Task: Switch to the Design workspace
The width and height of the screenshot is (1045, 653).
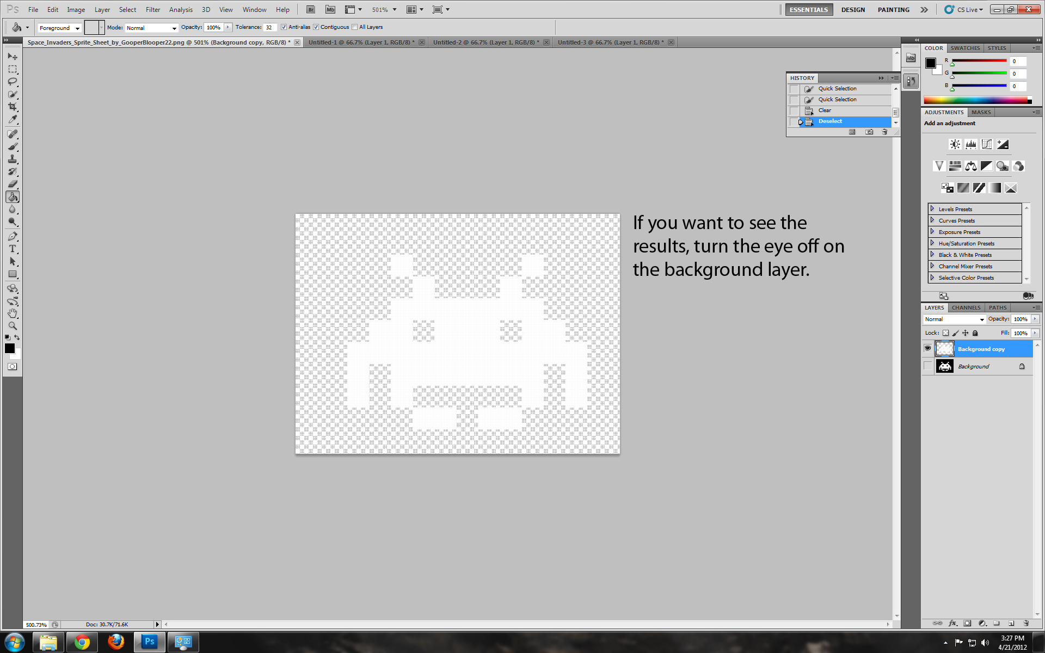Action: tap(853, 10)
